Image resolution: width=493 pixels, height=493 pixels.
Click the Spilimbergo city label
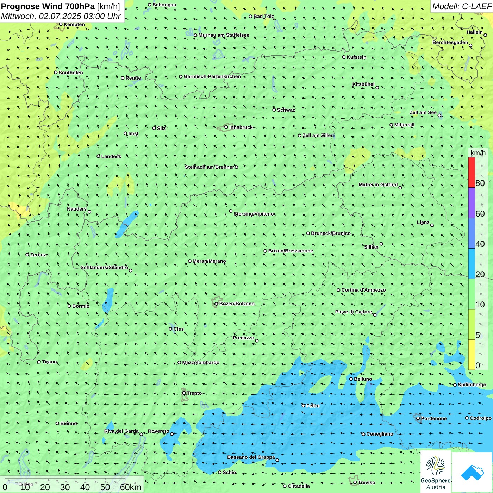tap(472, 385)
